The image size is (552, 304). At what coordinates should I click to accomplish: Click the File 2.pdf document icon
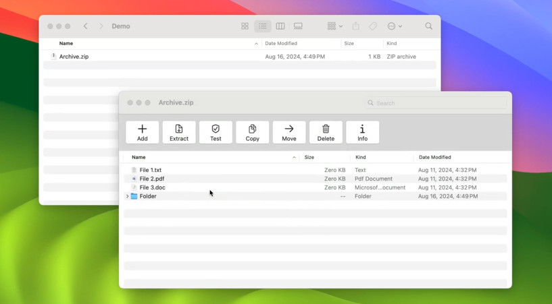pos(134,179)
